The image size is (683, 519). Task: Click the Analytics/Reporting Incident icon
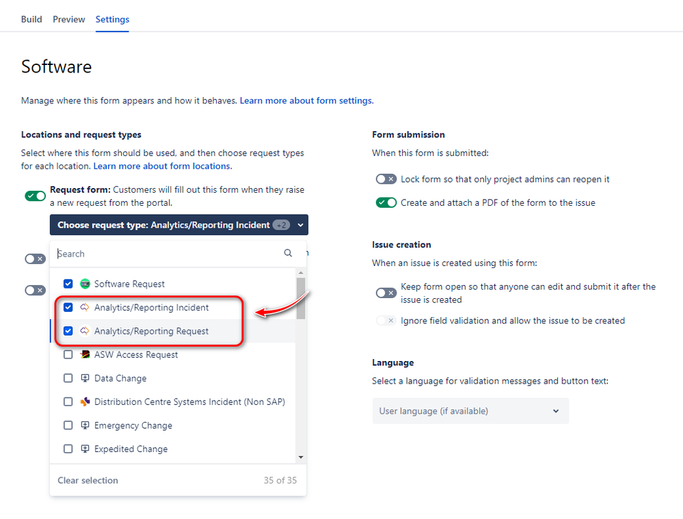tap(85, 307)
